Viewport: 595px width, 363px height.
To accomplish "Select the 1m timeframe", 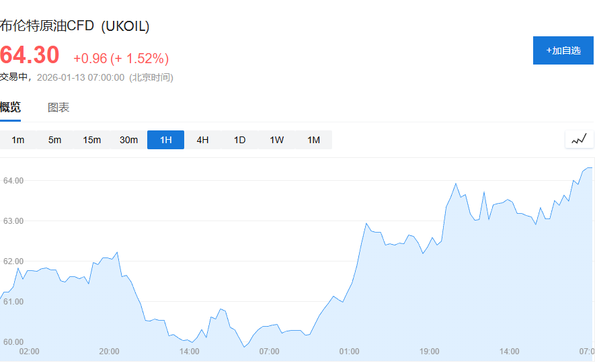I will point(18,140).
